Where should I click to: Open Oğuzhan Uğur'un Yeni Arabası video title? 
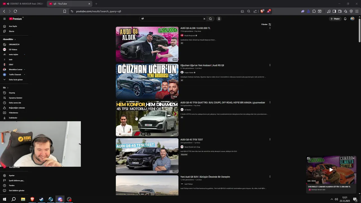pyautogui.click(x=202, y=65)
